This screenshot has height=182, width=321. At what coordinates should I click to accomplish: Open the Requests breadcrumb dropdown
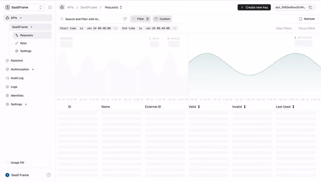tap(114, 7)
